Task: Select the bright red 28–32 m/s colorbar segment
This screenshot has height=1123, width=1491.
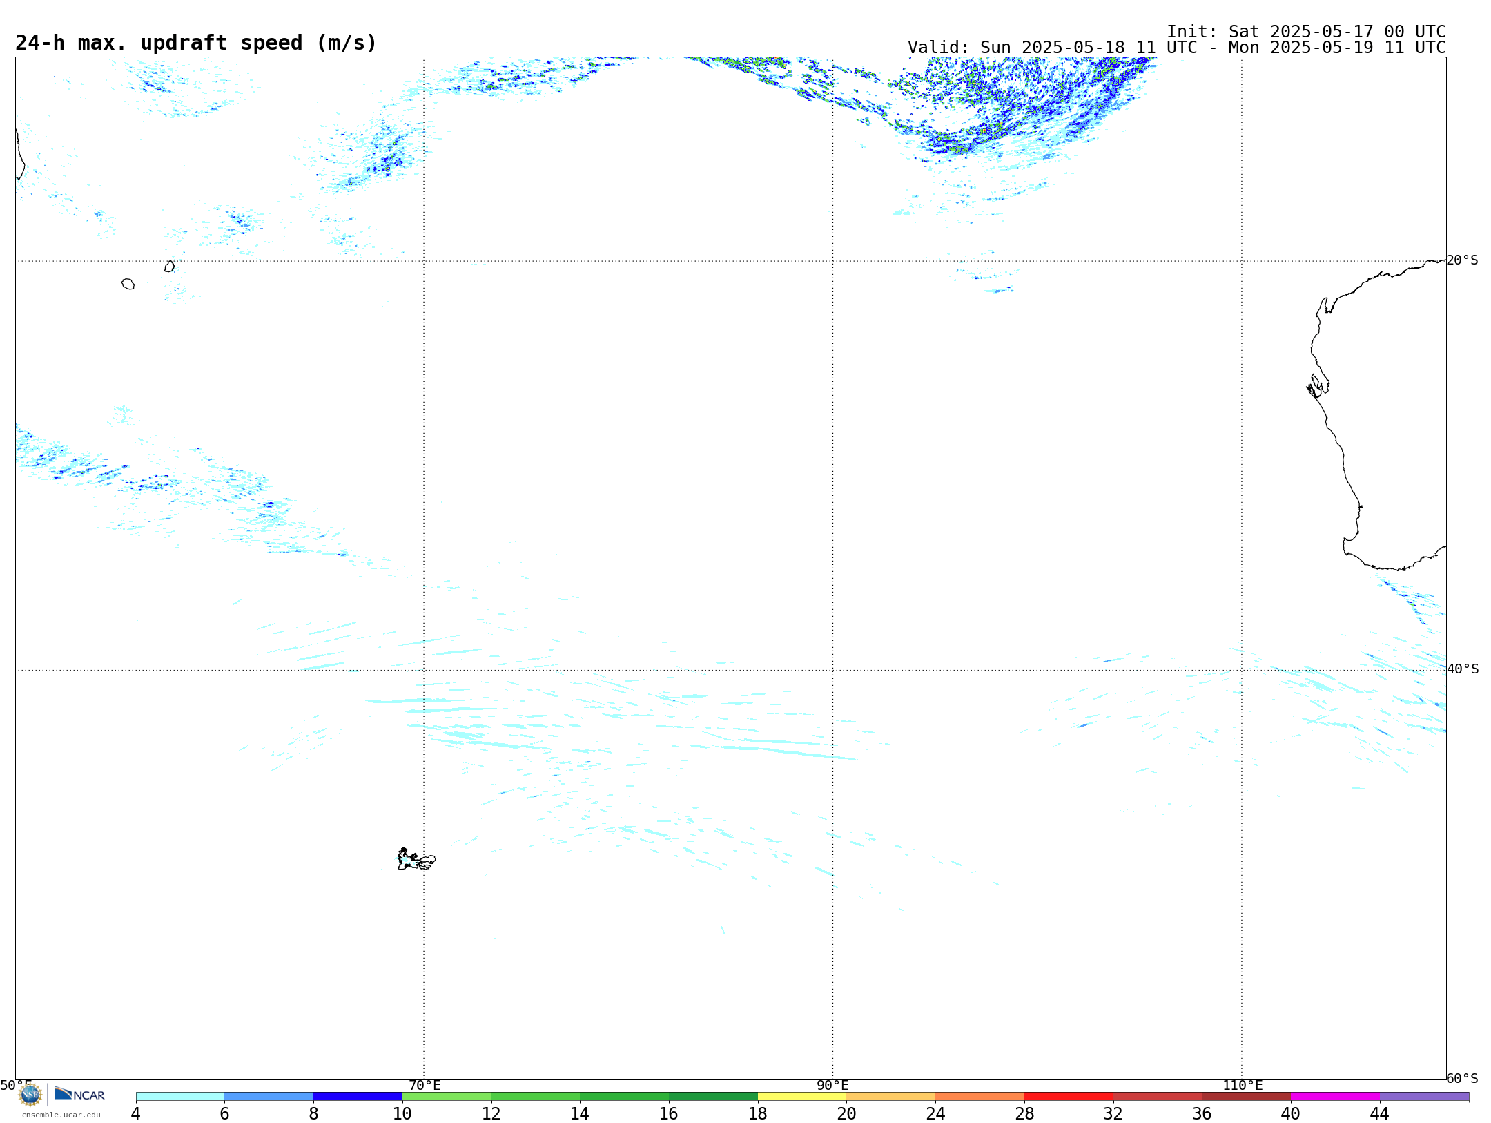Action: 1069,1097
